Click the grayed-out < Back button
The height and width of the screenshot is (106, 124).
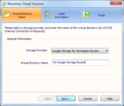tap(47, 99)
